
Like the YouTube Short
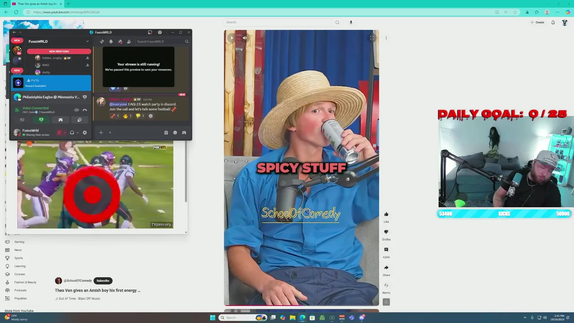coord(386,214)
